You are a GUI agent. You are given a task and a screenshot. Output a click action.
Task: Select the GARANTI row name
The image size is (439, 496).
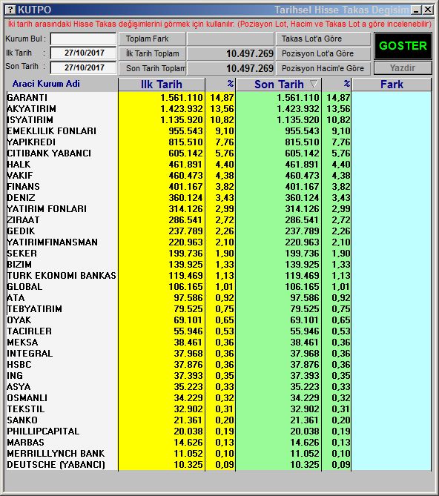(27, 98)
